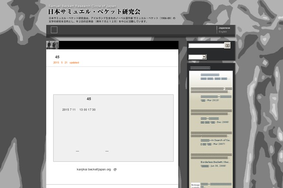Open the sidebar dropdown select box
The image size is (283, 188).
coord(197,57)
